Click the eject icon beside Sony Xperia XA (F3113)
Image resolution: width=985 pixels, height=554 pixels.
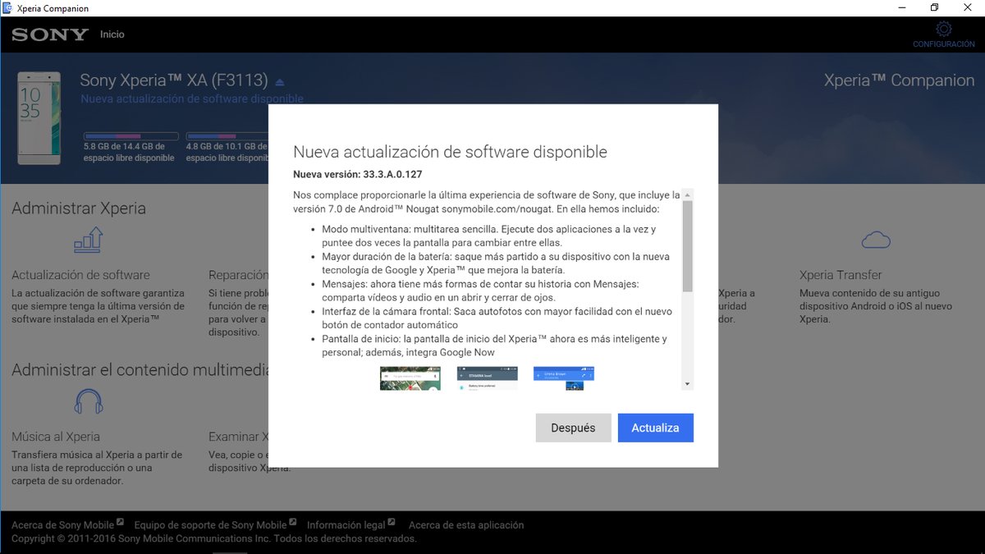click(x=279, y=82)
